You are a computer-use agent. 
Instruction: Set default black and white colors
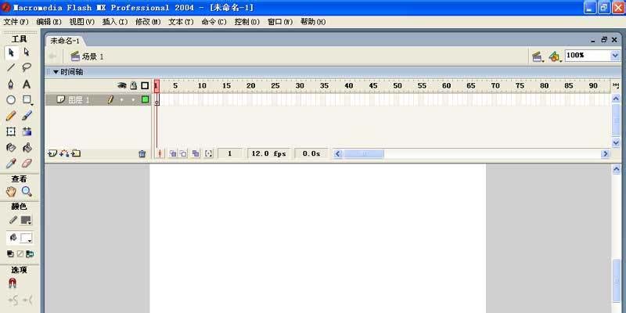pyautogui.click(x=11, y=254)
